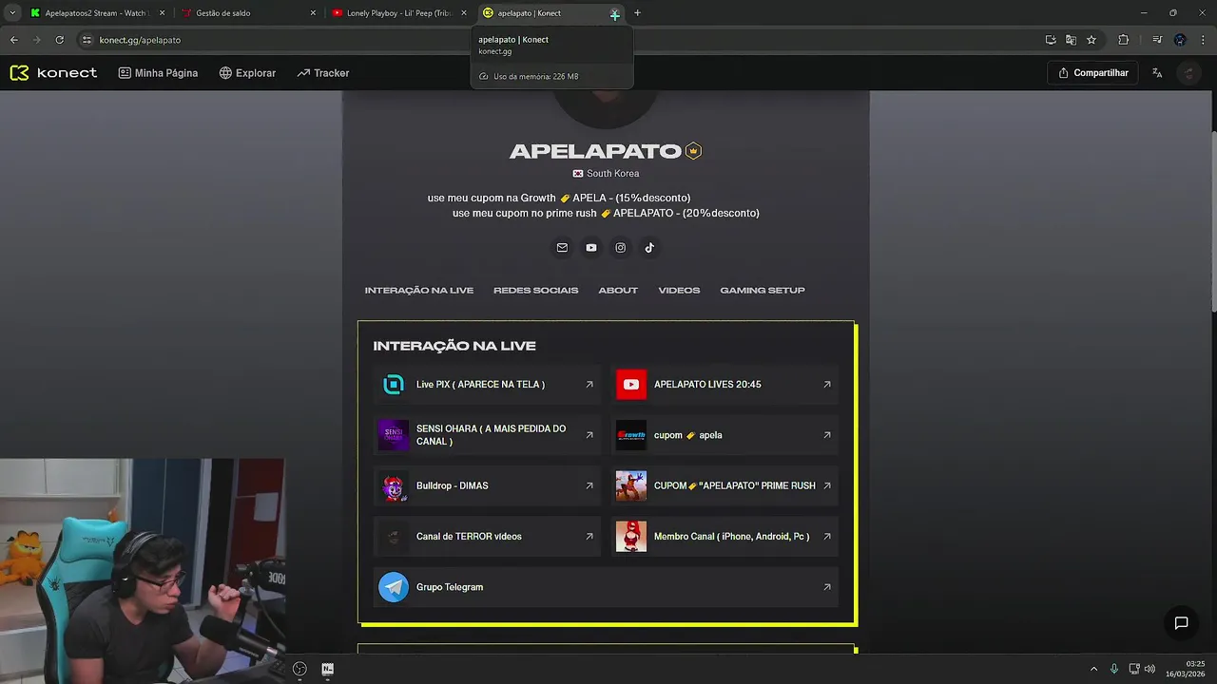This screenshot has width=1217, height=684.
Task: Close the Apelapatoos2 Stream tab
Action: tap(162, 13)
